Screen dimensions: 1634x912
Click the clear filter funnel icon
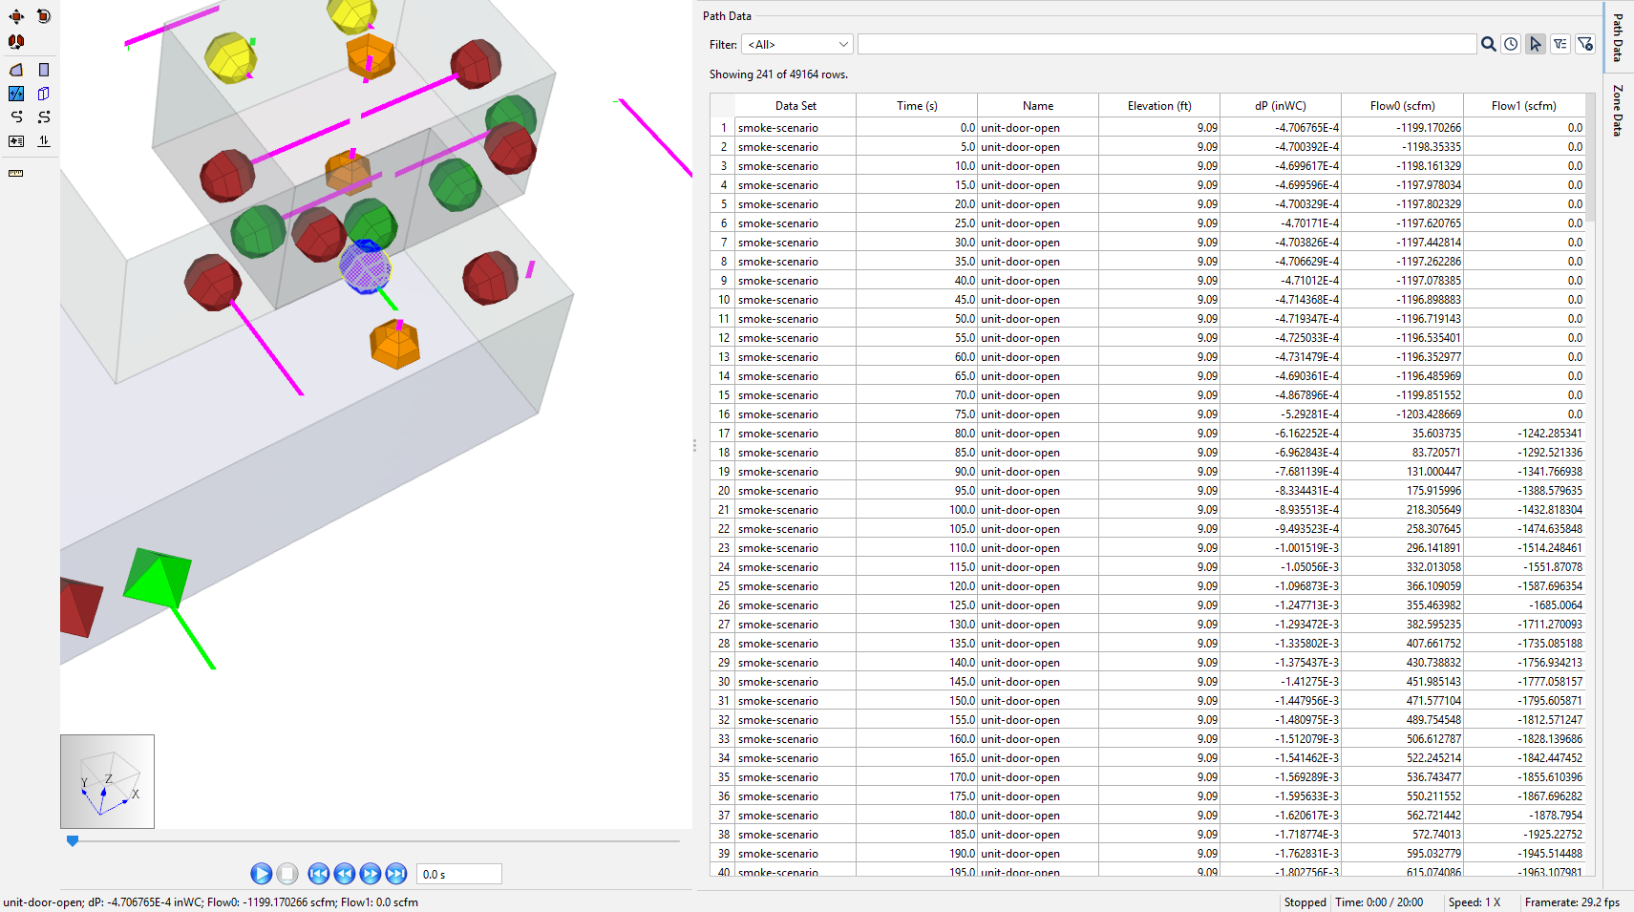[1585, 45]
